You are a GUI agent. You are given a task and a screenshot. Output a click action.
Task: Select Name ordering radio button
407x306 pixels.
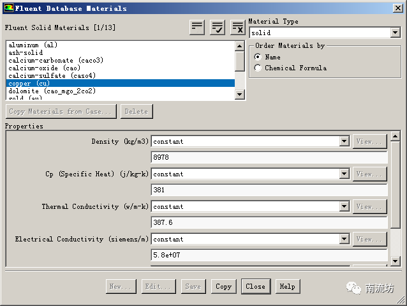tap(258, 57)
